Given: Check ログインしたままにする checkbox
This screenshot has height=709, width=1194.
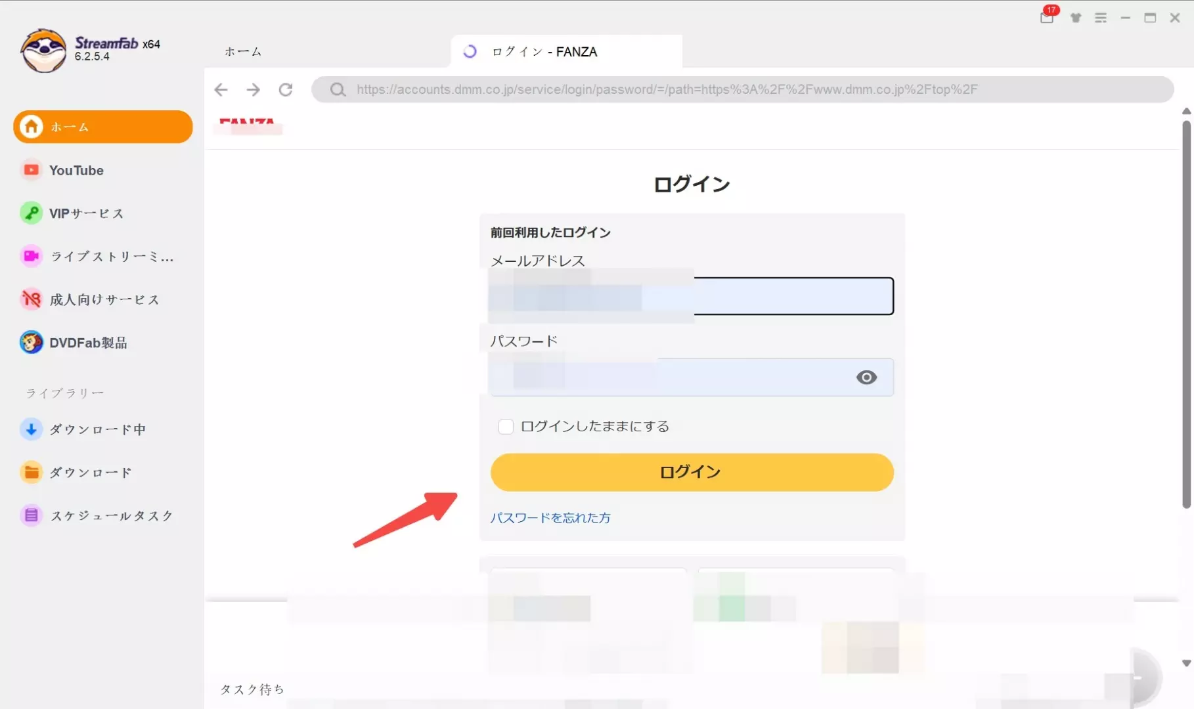Looking at the screenshot, I should click(x=506, y=427).
